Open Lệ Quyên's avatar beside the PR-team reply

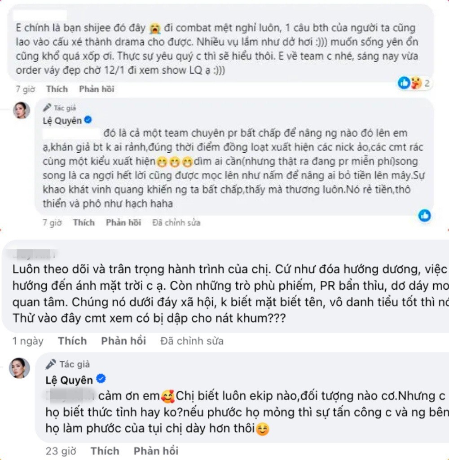tap(21, 111)
